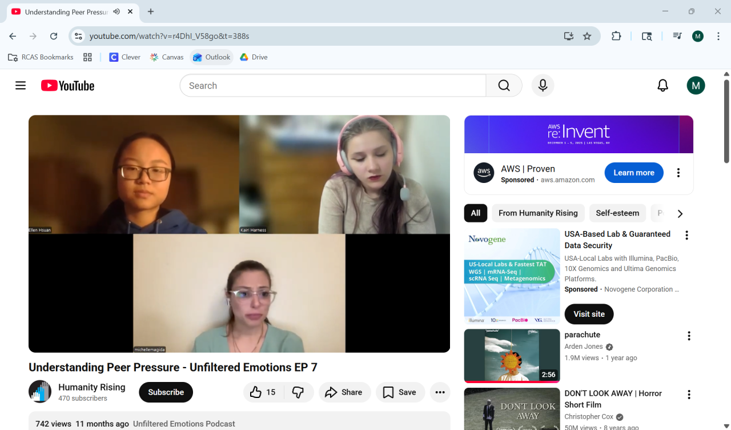This screenshot has height=430, width=731.
Task: Bookmark this page with the star icon
Action: coord(587,36)
